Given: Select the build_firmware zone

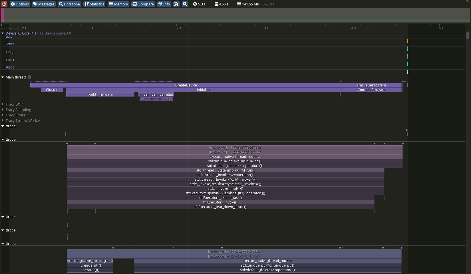Looking at the screenshot, I should (x=100, y=94).
